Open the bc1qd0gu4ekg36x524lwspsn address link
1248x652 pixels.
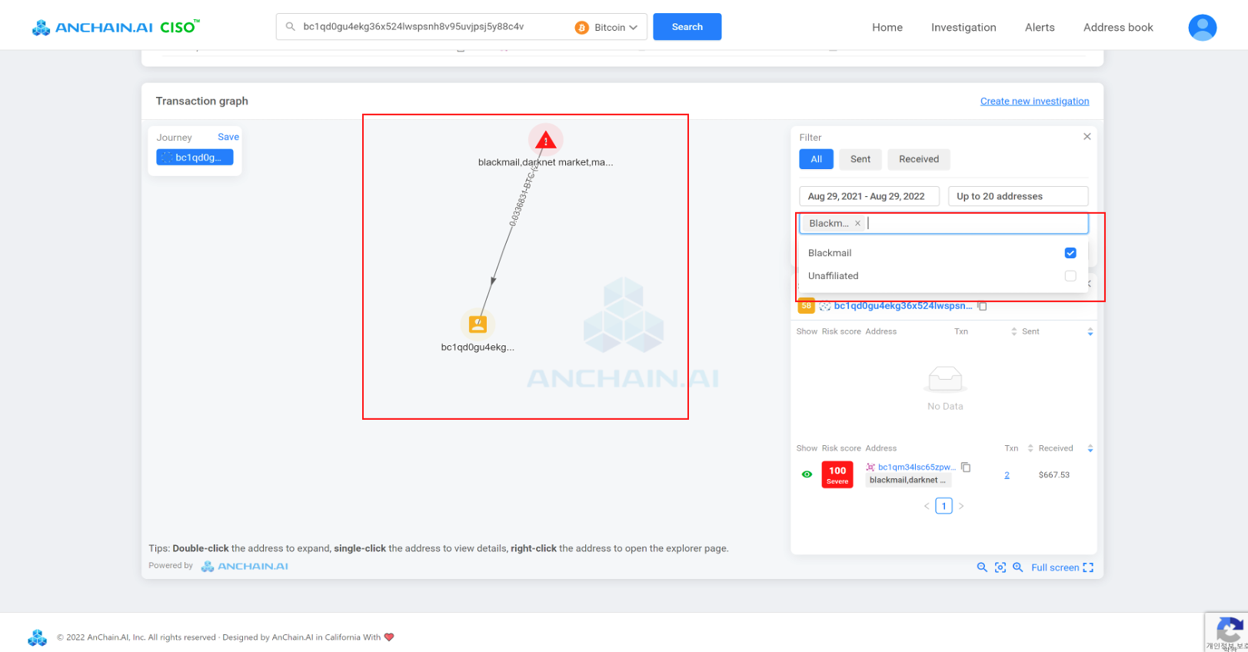[903, 306]
